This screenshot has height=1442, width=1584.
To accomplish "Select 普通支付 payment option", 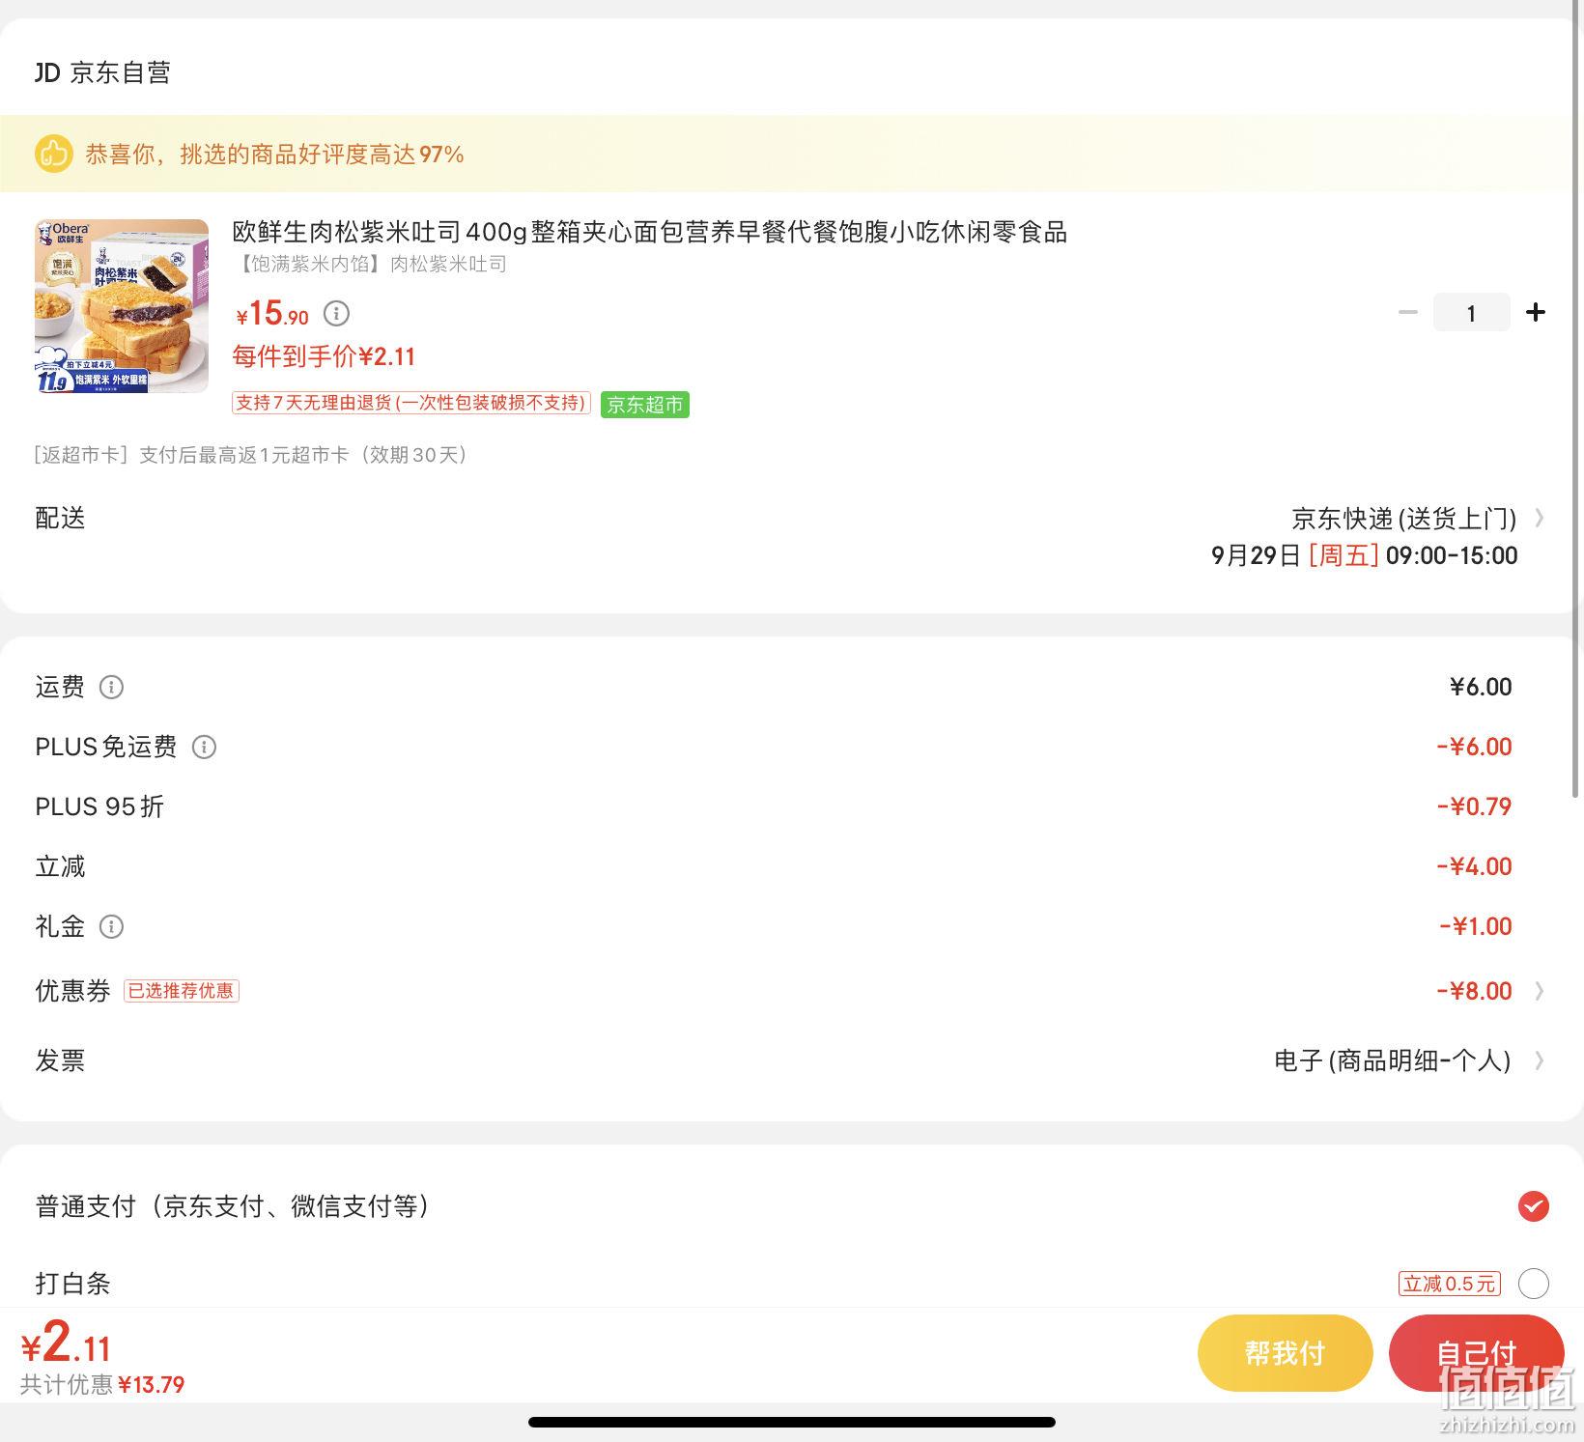I will click(x=1533, y=1206).
